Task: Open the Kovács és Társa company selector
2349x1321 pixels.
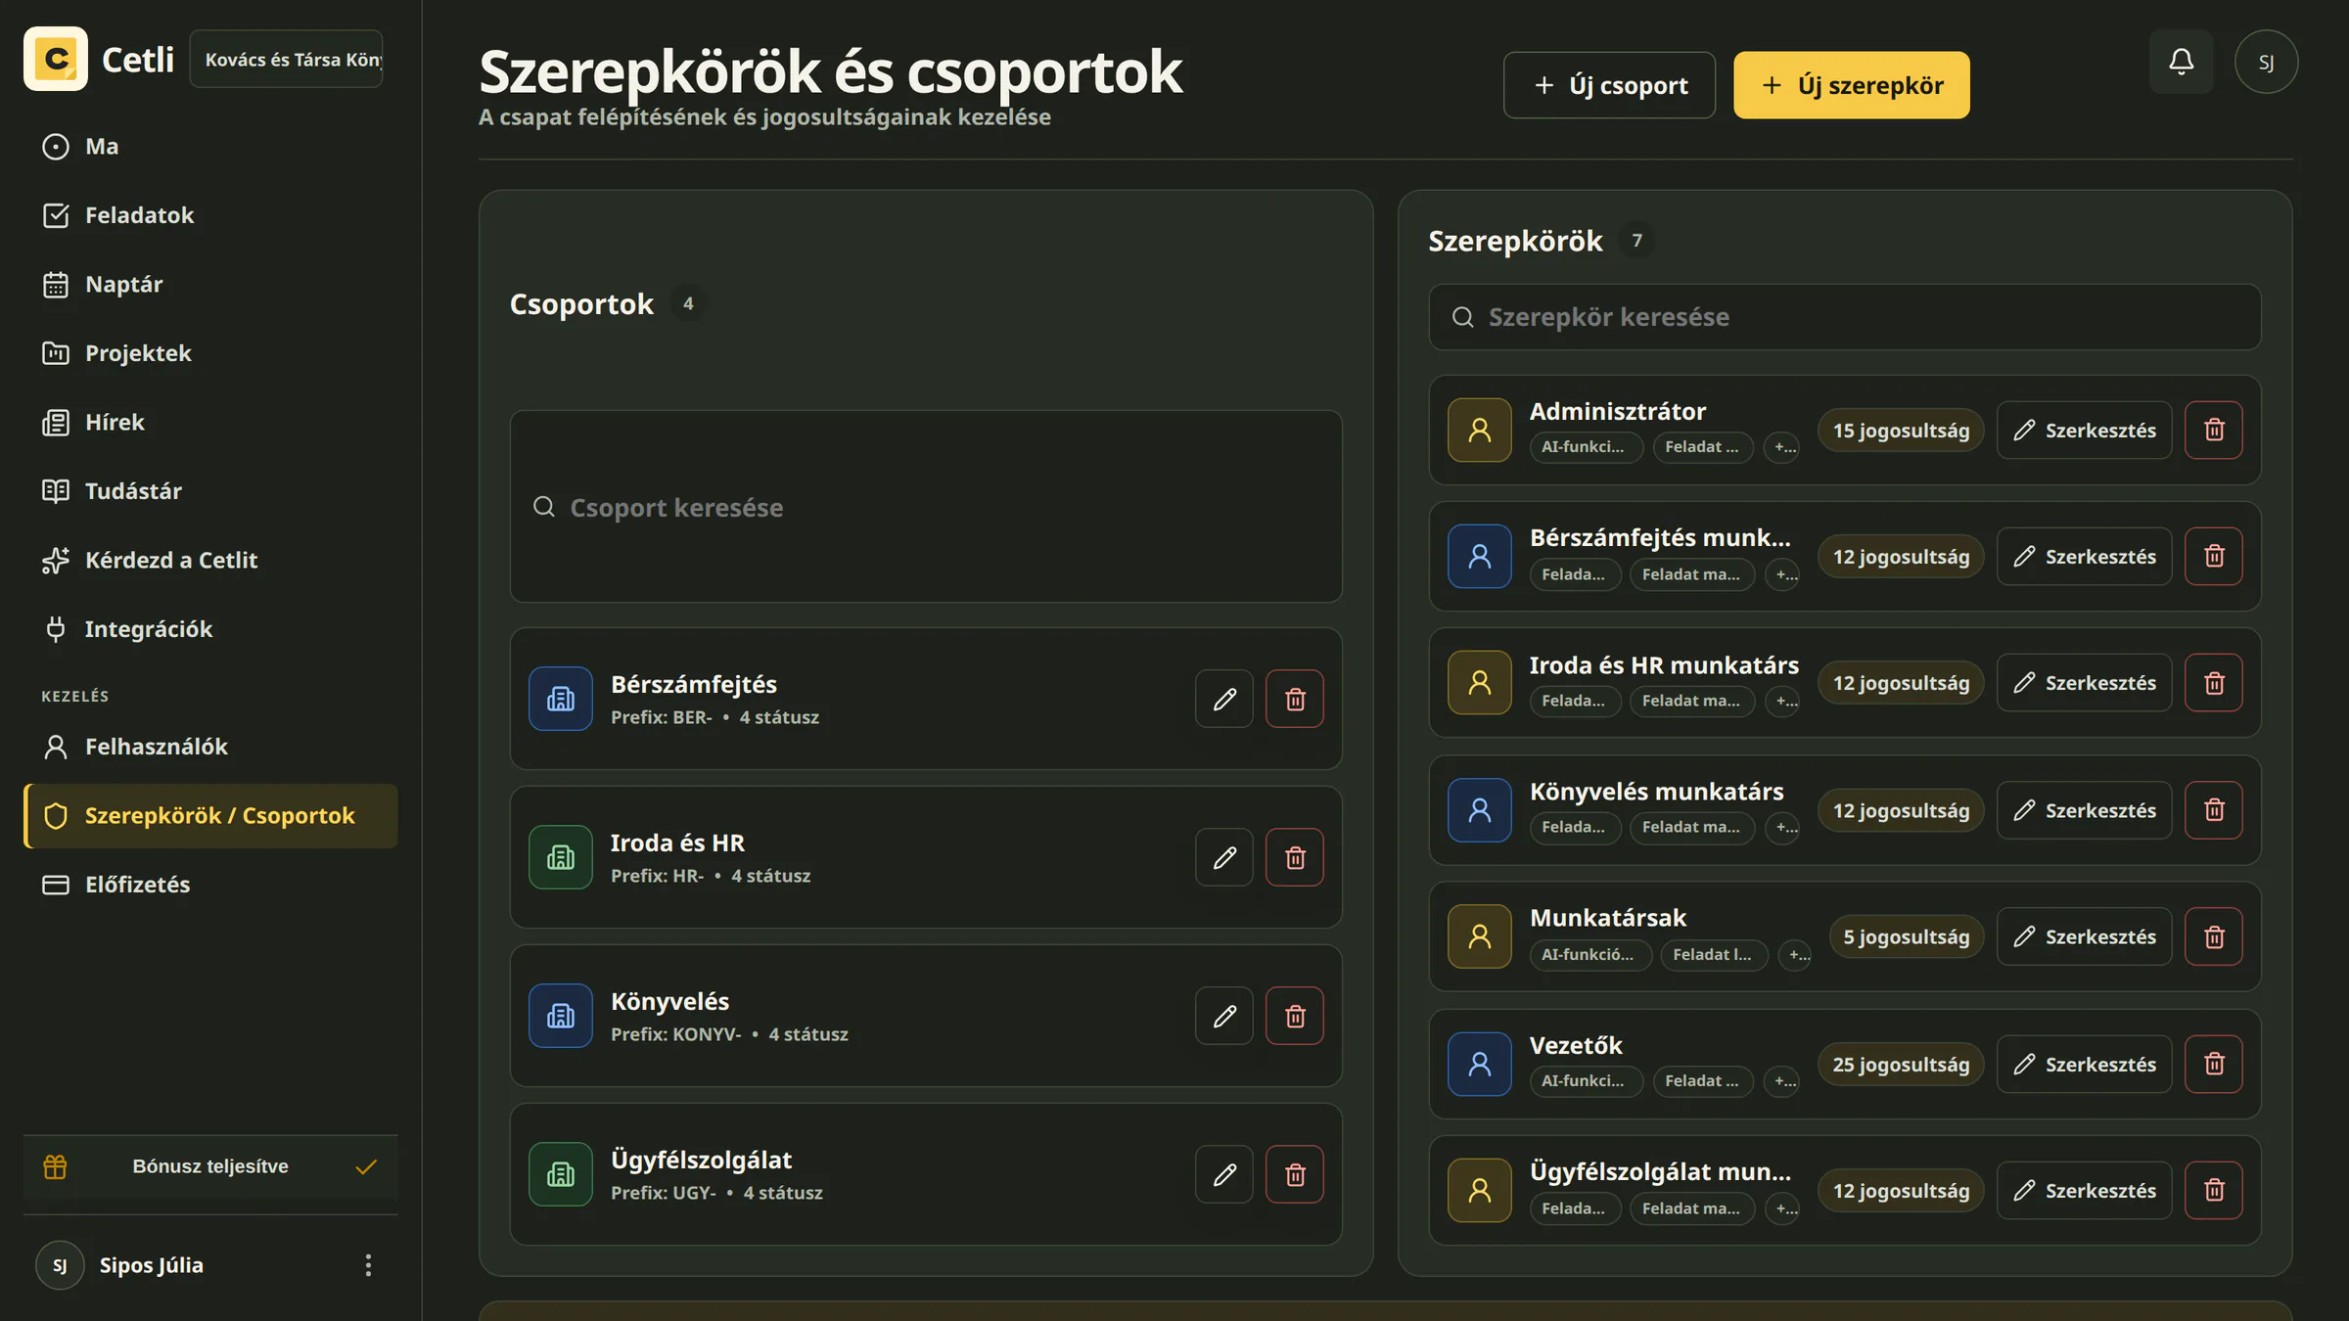Action: coord(287,60)
